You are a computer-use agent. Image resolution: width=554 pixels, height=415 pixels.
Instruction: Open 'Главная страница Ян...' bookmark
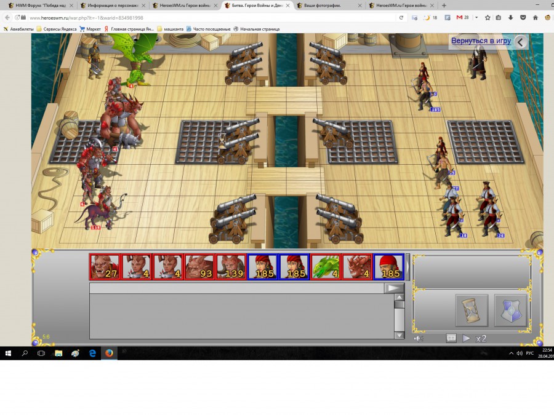click(129, 29)
